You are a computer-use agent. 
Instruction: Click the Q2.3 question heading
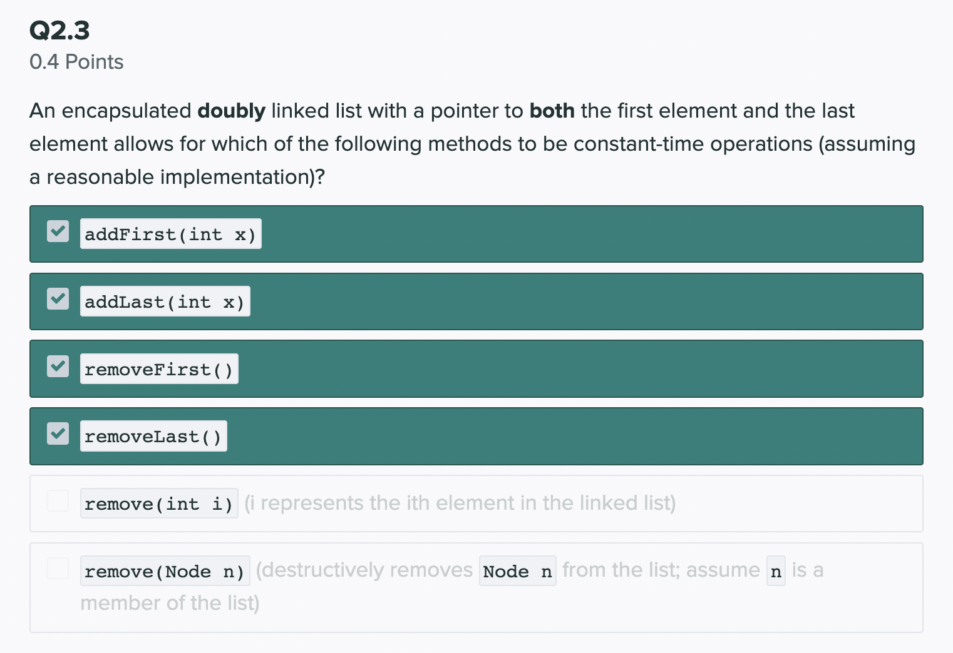[59, 30]
